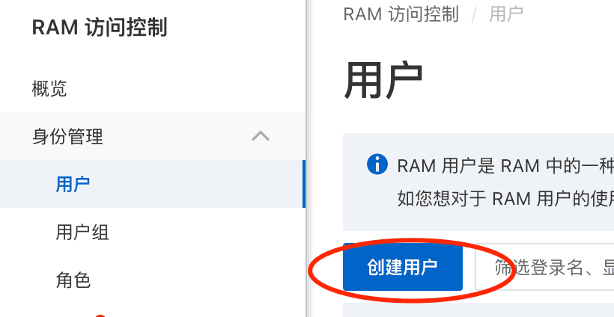Select the 用户 item in the sidebar
Screen dimensions: 614x317
[151, 184]
